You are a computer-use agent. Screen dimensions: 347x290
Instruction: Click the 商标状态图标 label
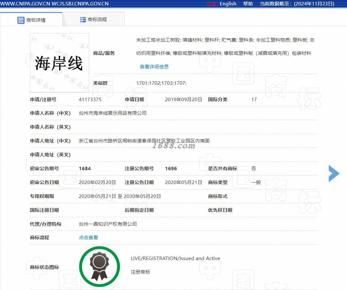click(44, 267)
